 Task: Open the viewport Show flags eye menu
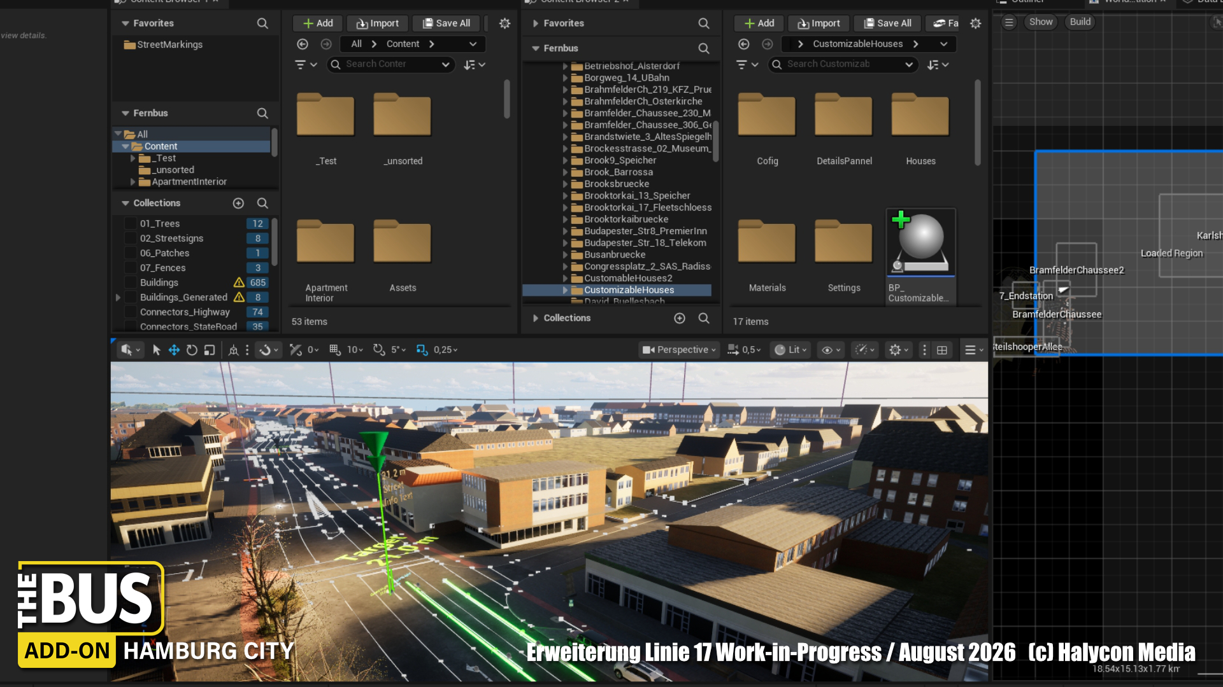pyautogui.click(x=831, y=350)
